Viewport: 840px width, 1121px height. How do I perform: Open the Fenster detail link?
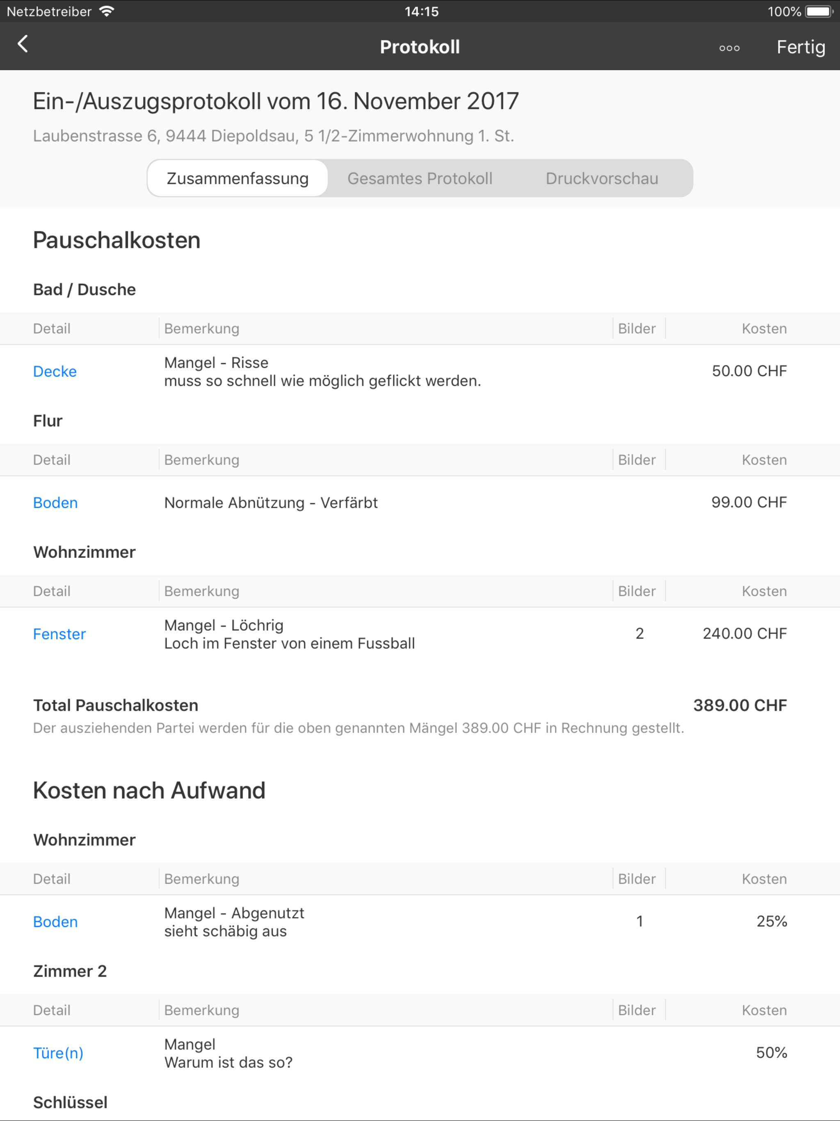(59, 634)
